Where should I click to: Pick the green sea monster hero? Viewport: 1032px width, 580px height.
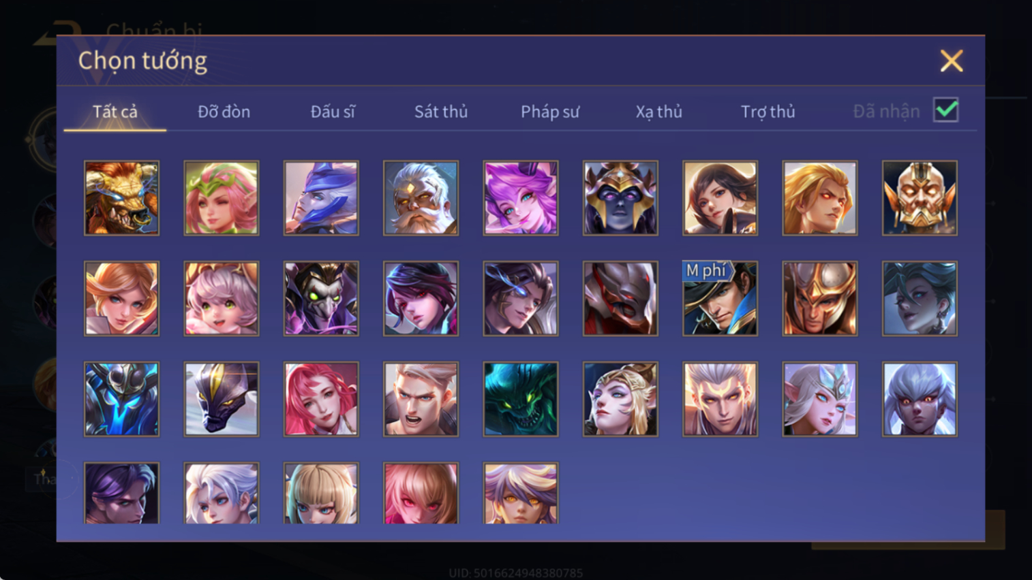coord(521,399)
